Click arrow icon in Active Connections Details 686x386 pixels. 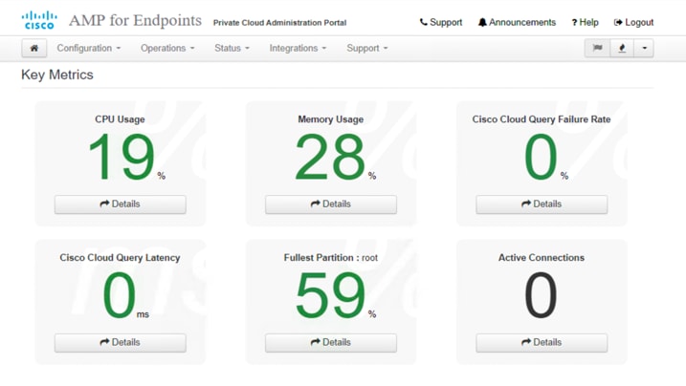pos(526,342)
